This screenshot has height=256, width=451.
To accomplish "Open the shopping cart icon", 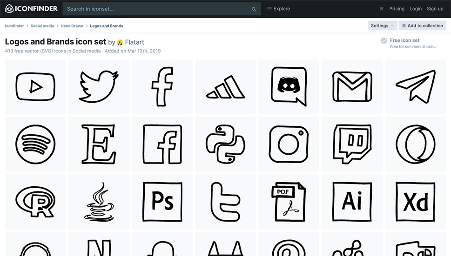I will point(381,9).
